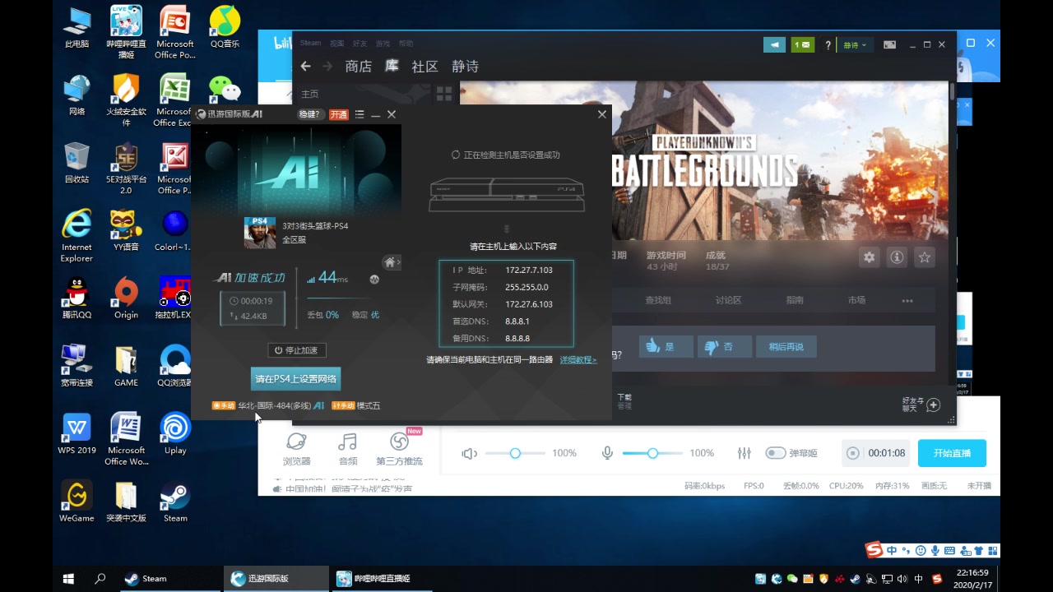Screen dimensions: 1053x592
Task: Change the 模式五 acceleration mode
Action: pyautogui.click(x=369, y=405)
